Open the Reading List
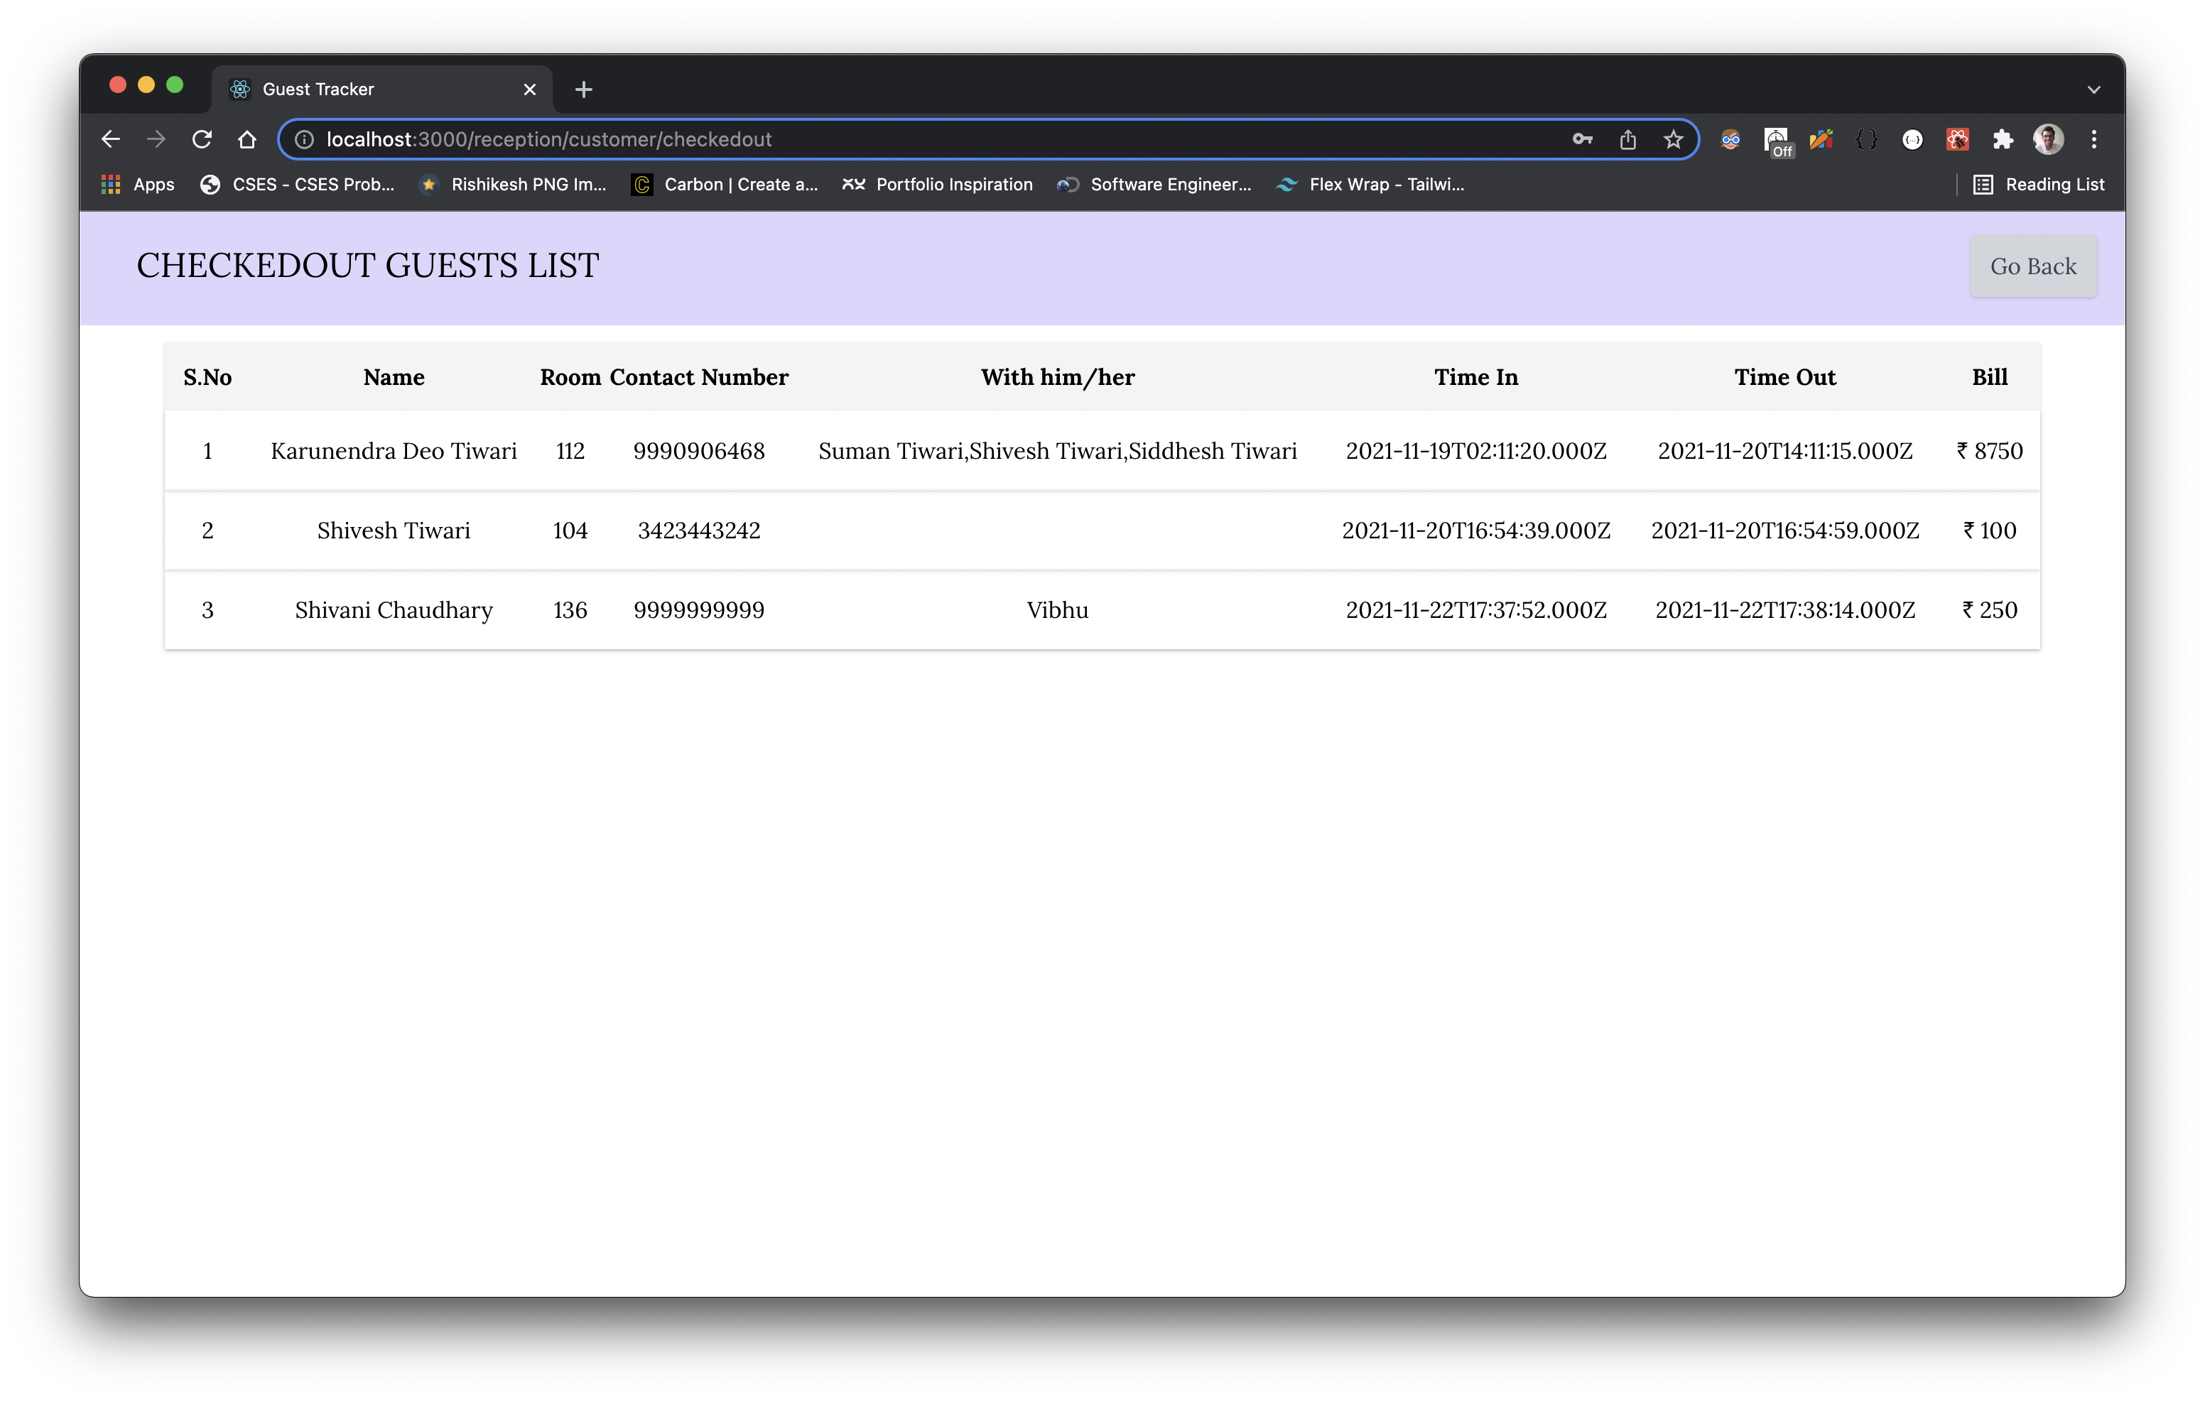The width and height of the screenshot is (2205, 1402). (2038, 184)
